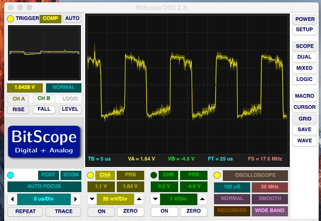The image size is (321, 221).
Task: Set trigger to LEVEL mode
Action: coord(70,109)
